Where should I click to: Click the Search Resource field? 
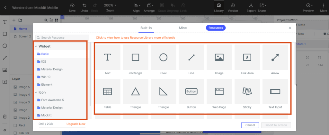tap(62, 38)
